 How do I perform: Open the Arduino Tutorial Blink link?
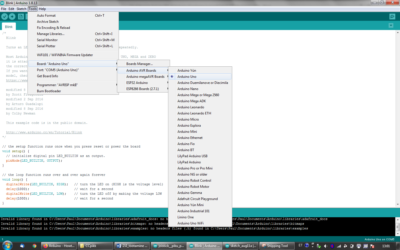point(44,132)
